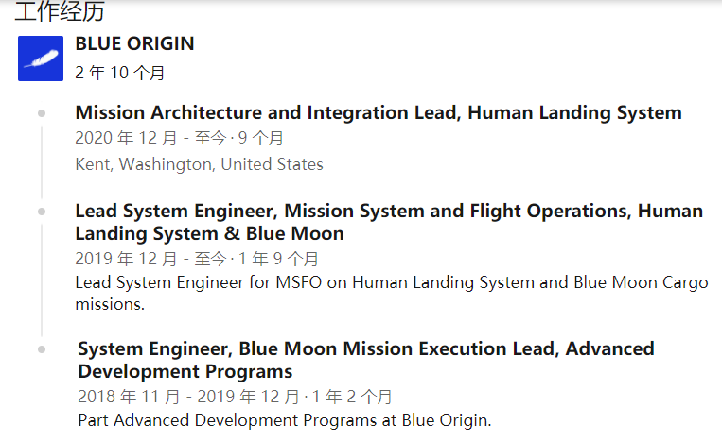Click the MSFO Lead System Engineer description text
This screenshot has height=442, width=722.
pyautogui.click(x=392, y=293)
